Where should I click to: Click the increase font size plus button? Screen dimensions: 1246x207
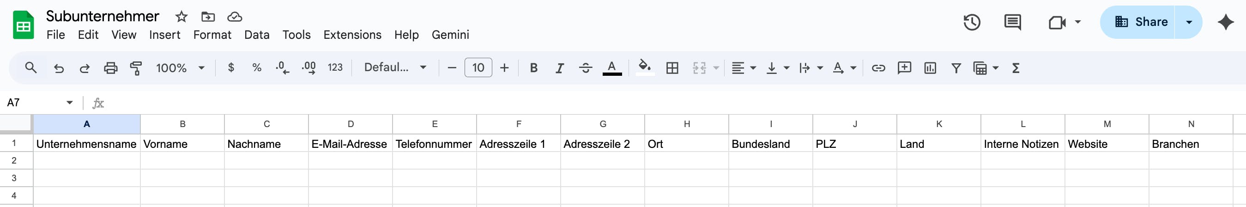tap(504, 68)
